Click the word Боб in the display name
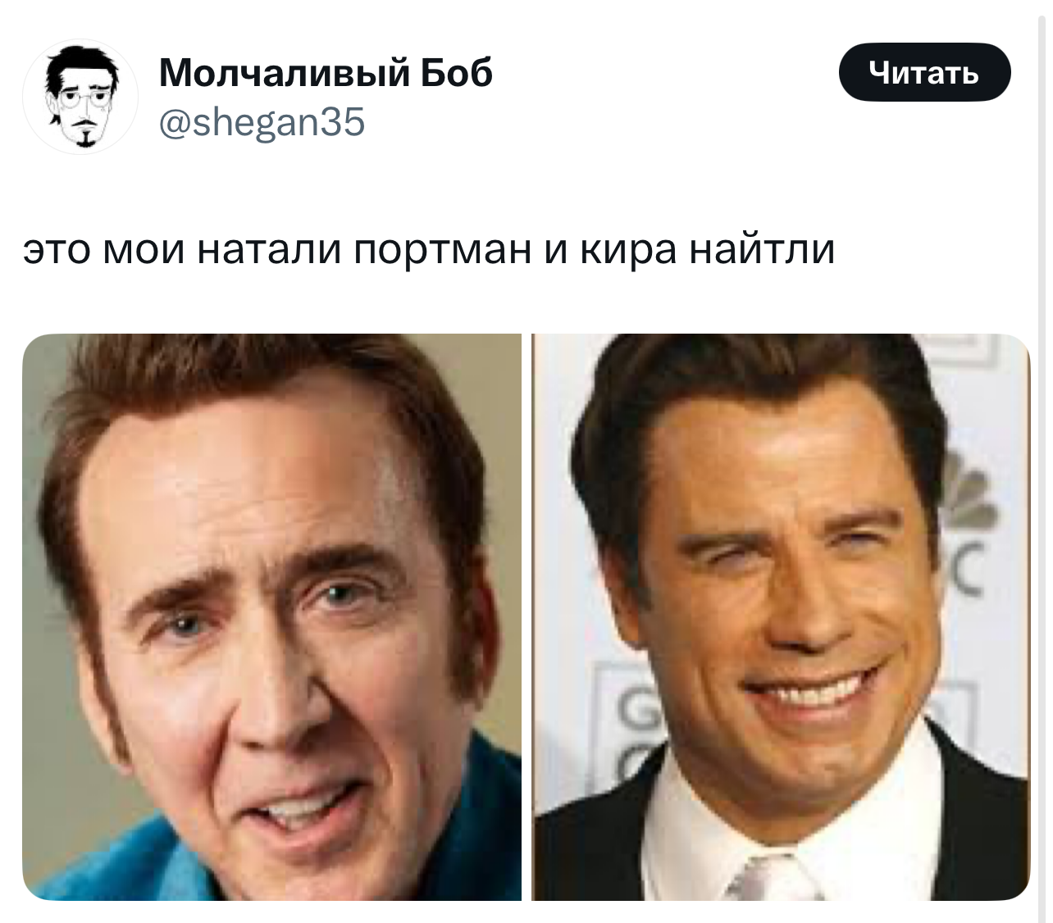The height and width of the screenshot is (923, 1053). tap(456, 72)
